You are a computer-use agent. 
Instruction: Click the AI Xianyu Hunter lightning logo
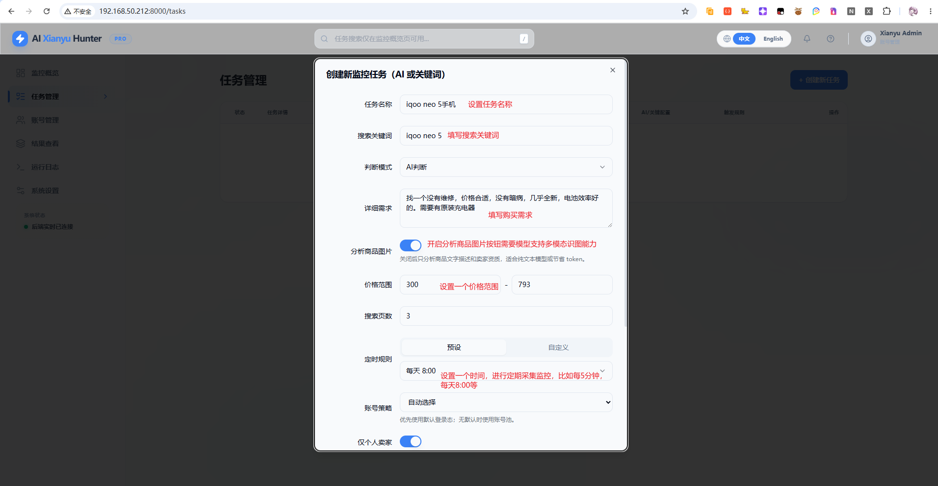click(x=20, y=39)
